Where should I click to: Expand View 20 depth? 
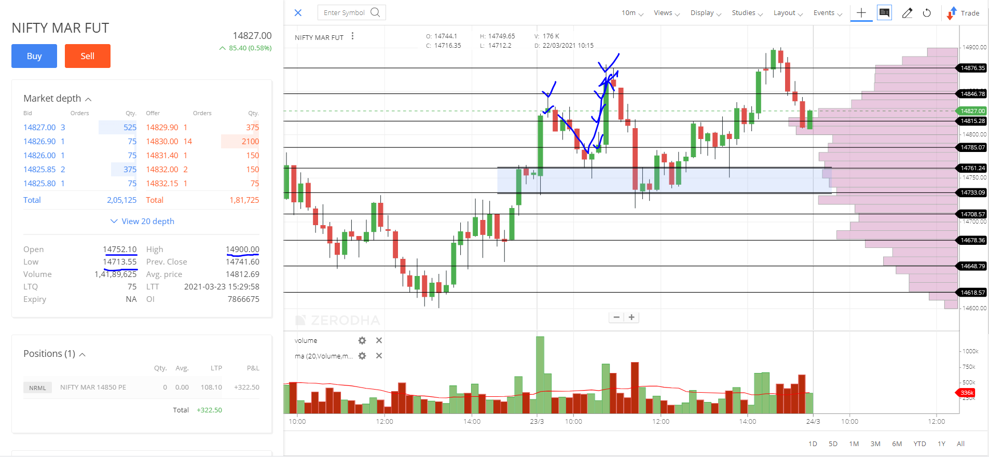click(x=142, y=221)
